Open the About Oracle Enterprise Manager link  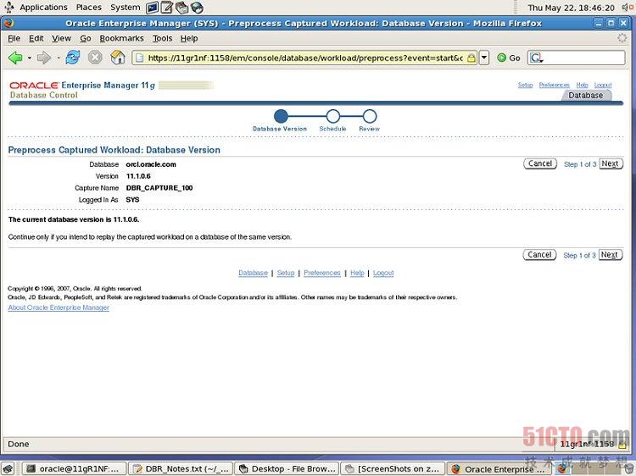(59, 307)
